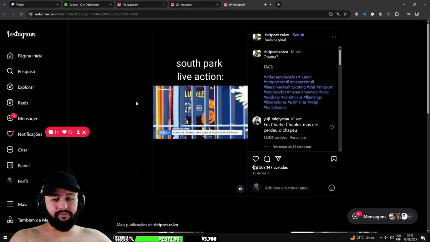Screen dimensions: 430x242
Task: Open Chrome three-dot menu
Action: coord(425,14)
